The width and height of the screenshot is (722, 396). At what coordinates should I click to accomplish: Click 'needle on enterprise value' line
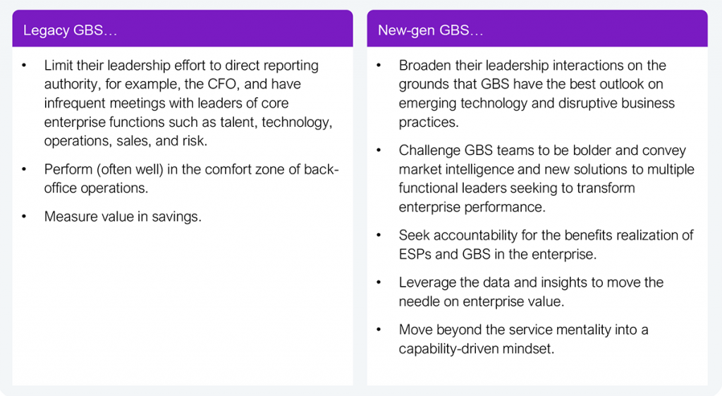481,302
